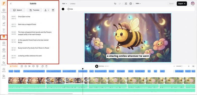Screen dimensions: 197x95
Task: Select 'Buzzy loved to fly slowly' subtitle text
Action: pos(34,48)
